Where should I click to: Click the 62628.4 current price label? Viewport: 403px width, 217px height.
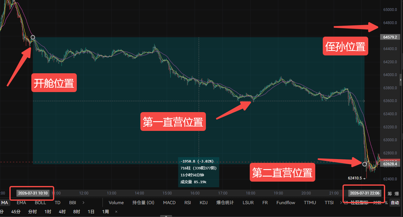point(390,164)
